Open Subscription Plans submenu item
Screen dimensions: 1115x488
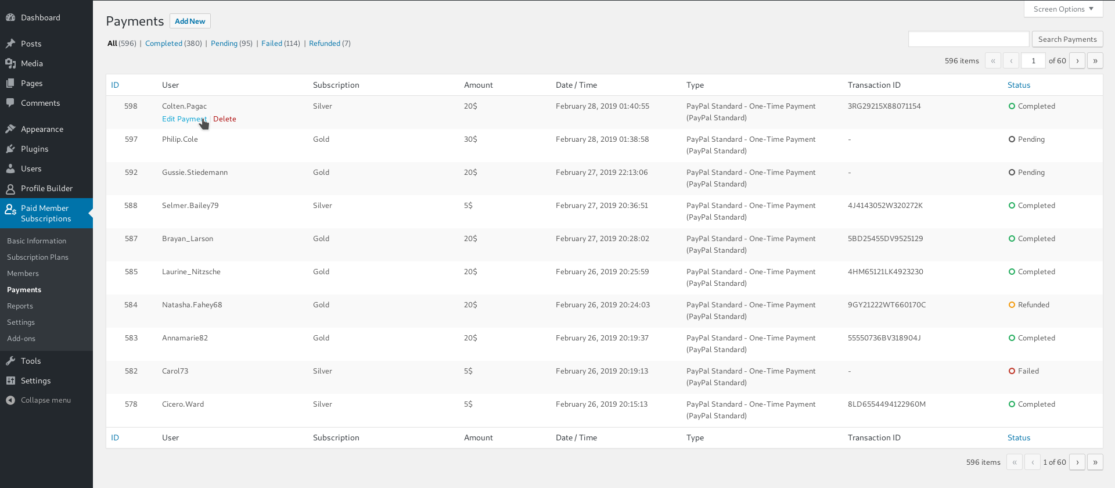38,257
